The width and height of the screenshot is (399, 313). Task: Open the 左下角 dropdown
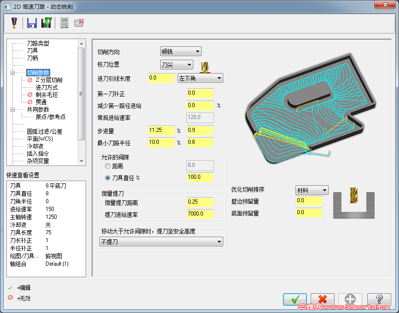tap(200, 78)
